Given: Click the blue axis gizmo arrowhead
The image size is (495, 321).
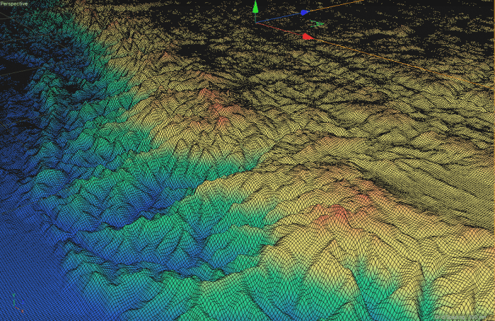Looking at the screenshot, I should pos(304,12).
